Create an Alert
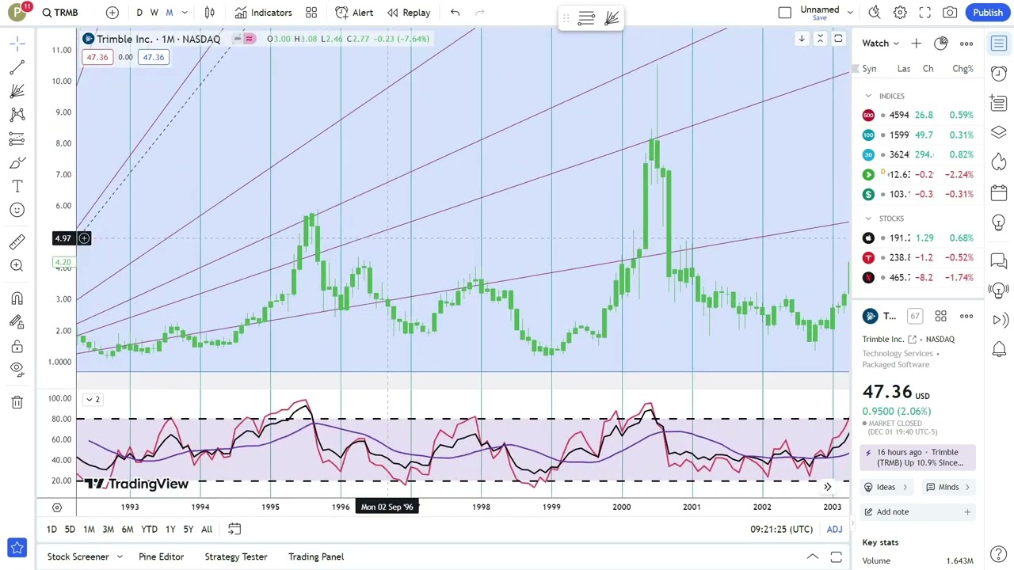The width and height of the screenshot is (1014, 570). (354, 13)
